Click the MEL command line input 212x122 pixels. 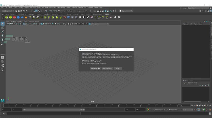43,113
